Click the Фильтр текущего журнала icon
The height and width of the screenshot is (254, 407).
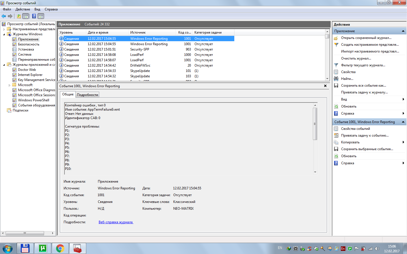coord(336,65)
